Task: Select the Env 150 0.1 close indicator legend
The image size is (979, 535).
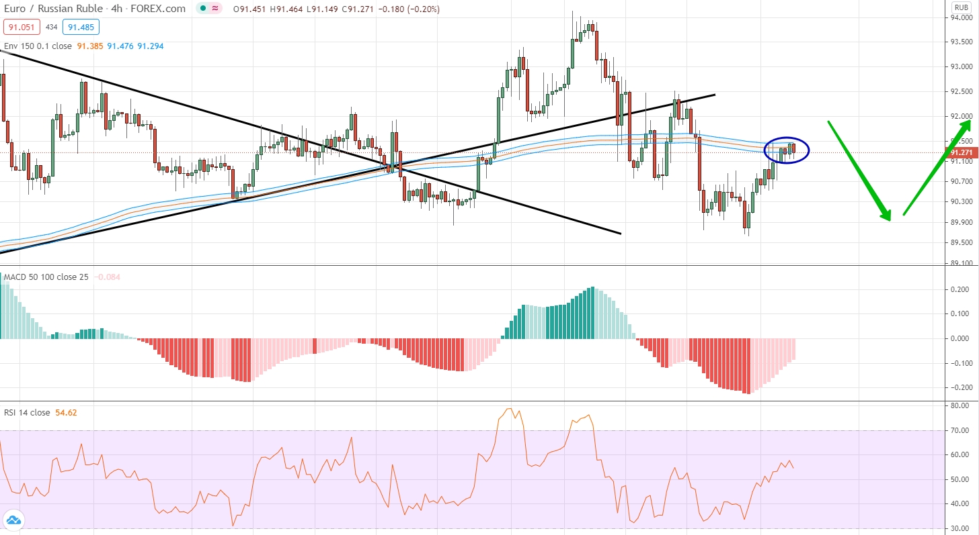Action: click(38, 46)
